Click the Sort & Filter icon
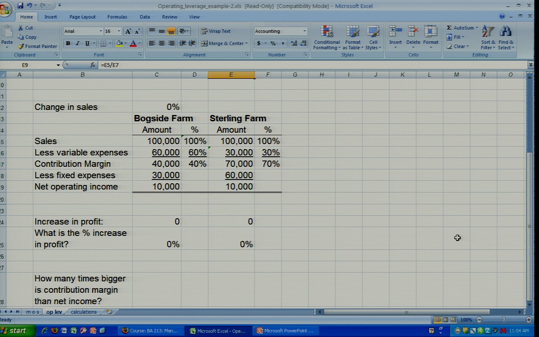 (488, 32)
